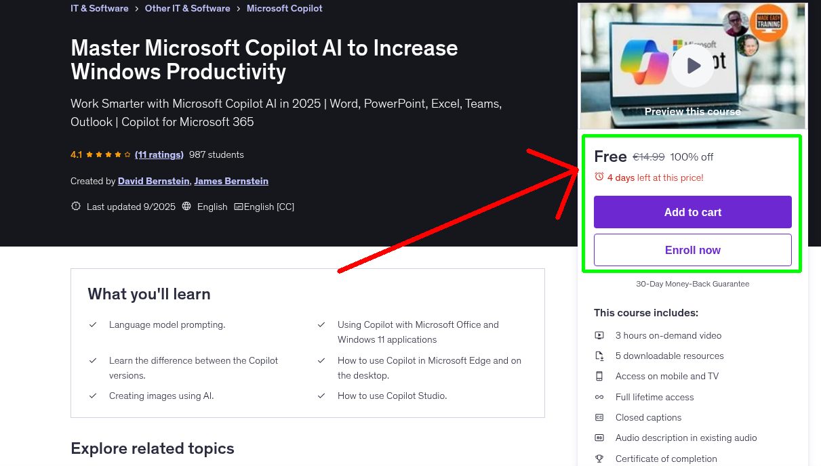821x466 pixels.
Task: Open the Microsoft Copilot breadcrumb
Action: (x=285, y=8)
